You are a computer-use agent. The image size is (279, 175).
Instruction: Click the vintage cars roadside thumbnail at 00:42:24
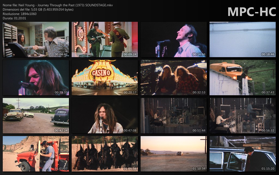pyautogui.click(x=36, y=116)
